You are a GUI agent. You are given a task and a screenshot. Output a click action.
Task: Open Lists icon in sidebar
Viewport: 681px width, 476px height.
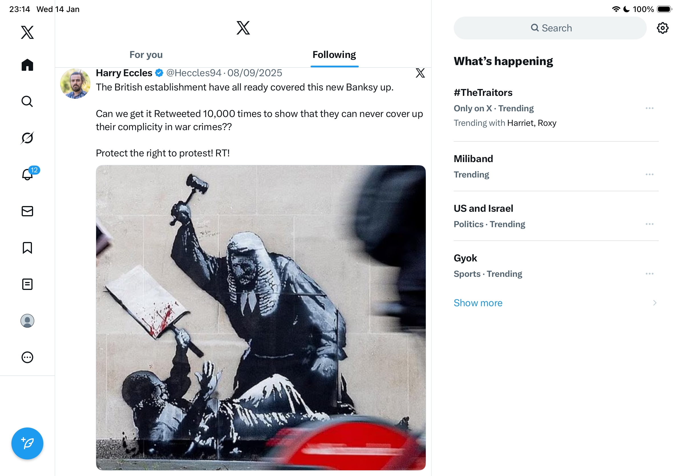[27, 284]
